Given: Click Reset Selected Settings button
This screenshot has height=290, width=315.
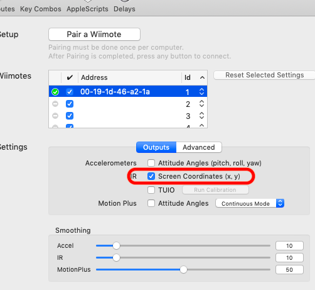Looking at the screenshot, I should tap(264, 75).
